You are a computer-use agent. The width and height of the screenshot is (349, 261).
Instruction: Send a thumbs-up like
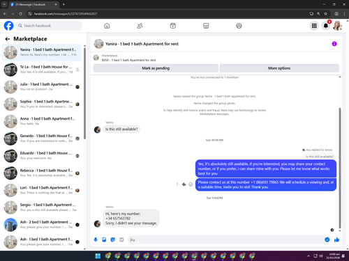click(336, 239)
